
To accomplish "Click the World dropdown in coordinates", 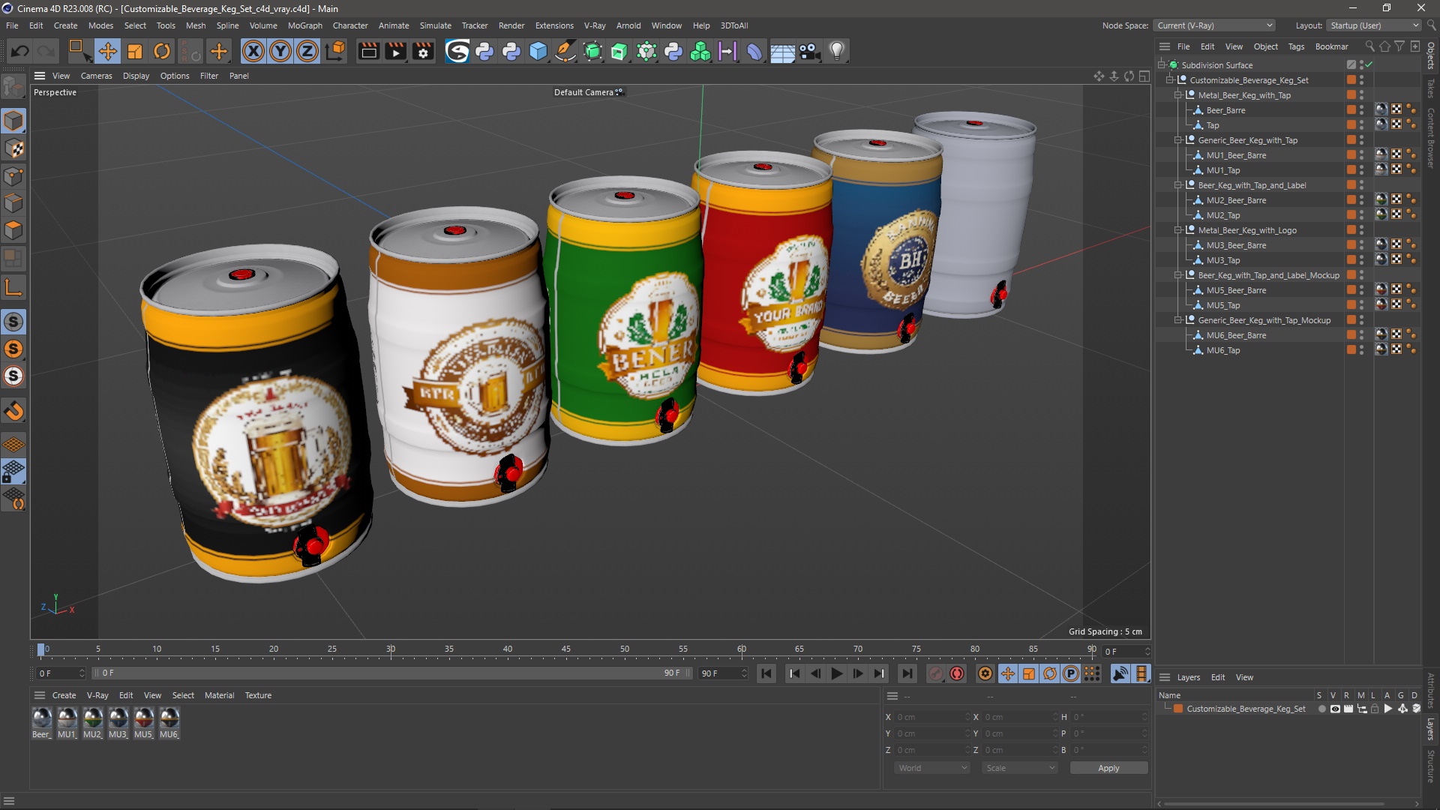I will [928, 767].
